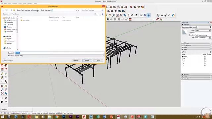Open the View menu in SketchUp
The height and width of the screenshot is (119, 212).
tap(9, 4)
